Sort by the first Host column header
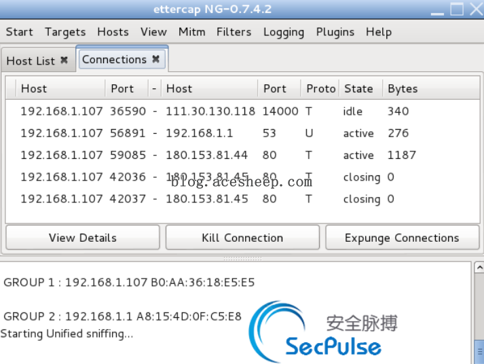Image resolution: width=484 pixels, height=364 pixels. (x=60, y=88)
